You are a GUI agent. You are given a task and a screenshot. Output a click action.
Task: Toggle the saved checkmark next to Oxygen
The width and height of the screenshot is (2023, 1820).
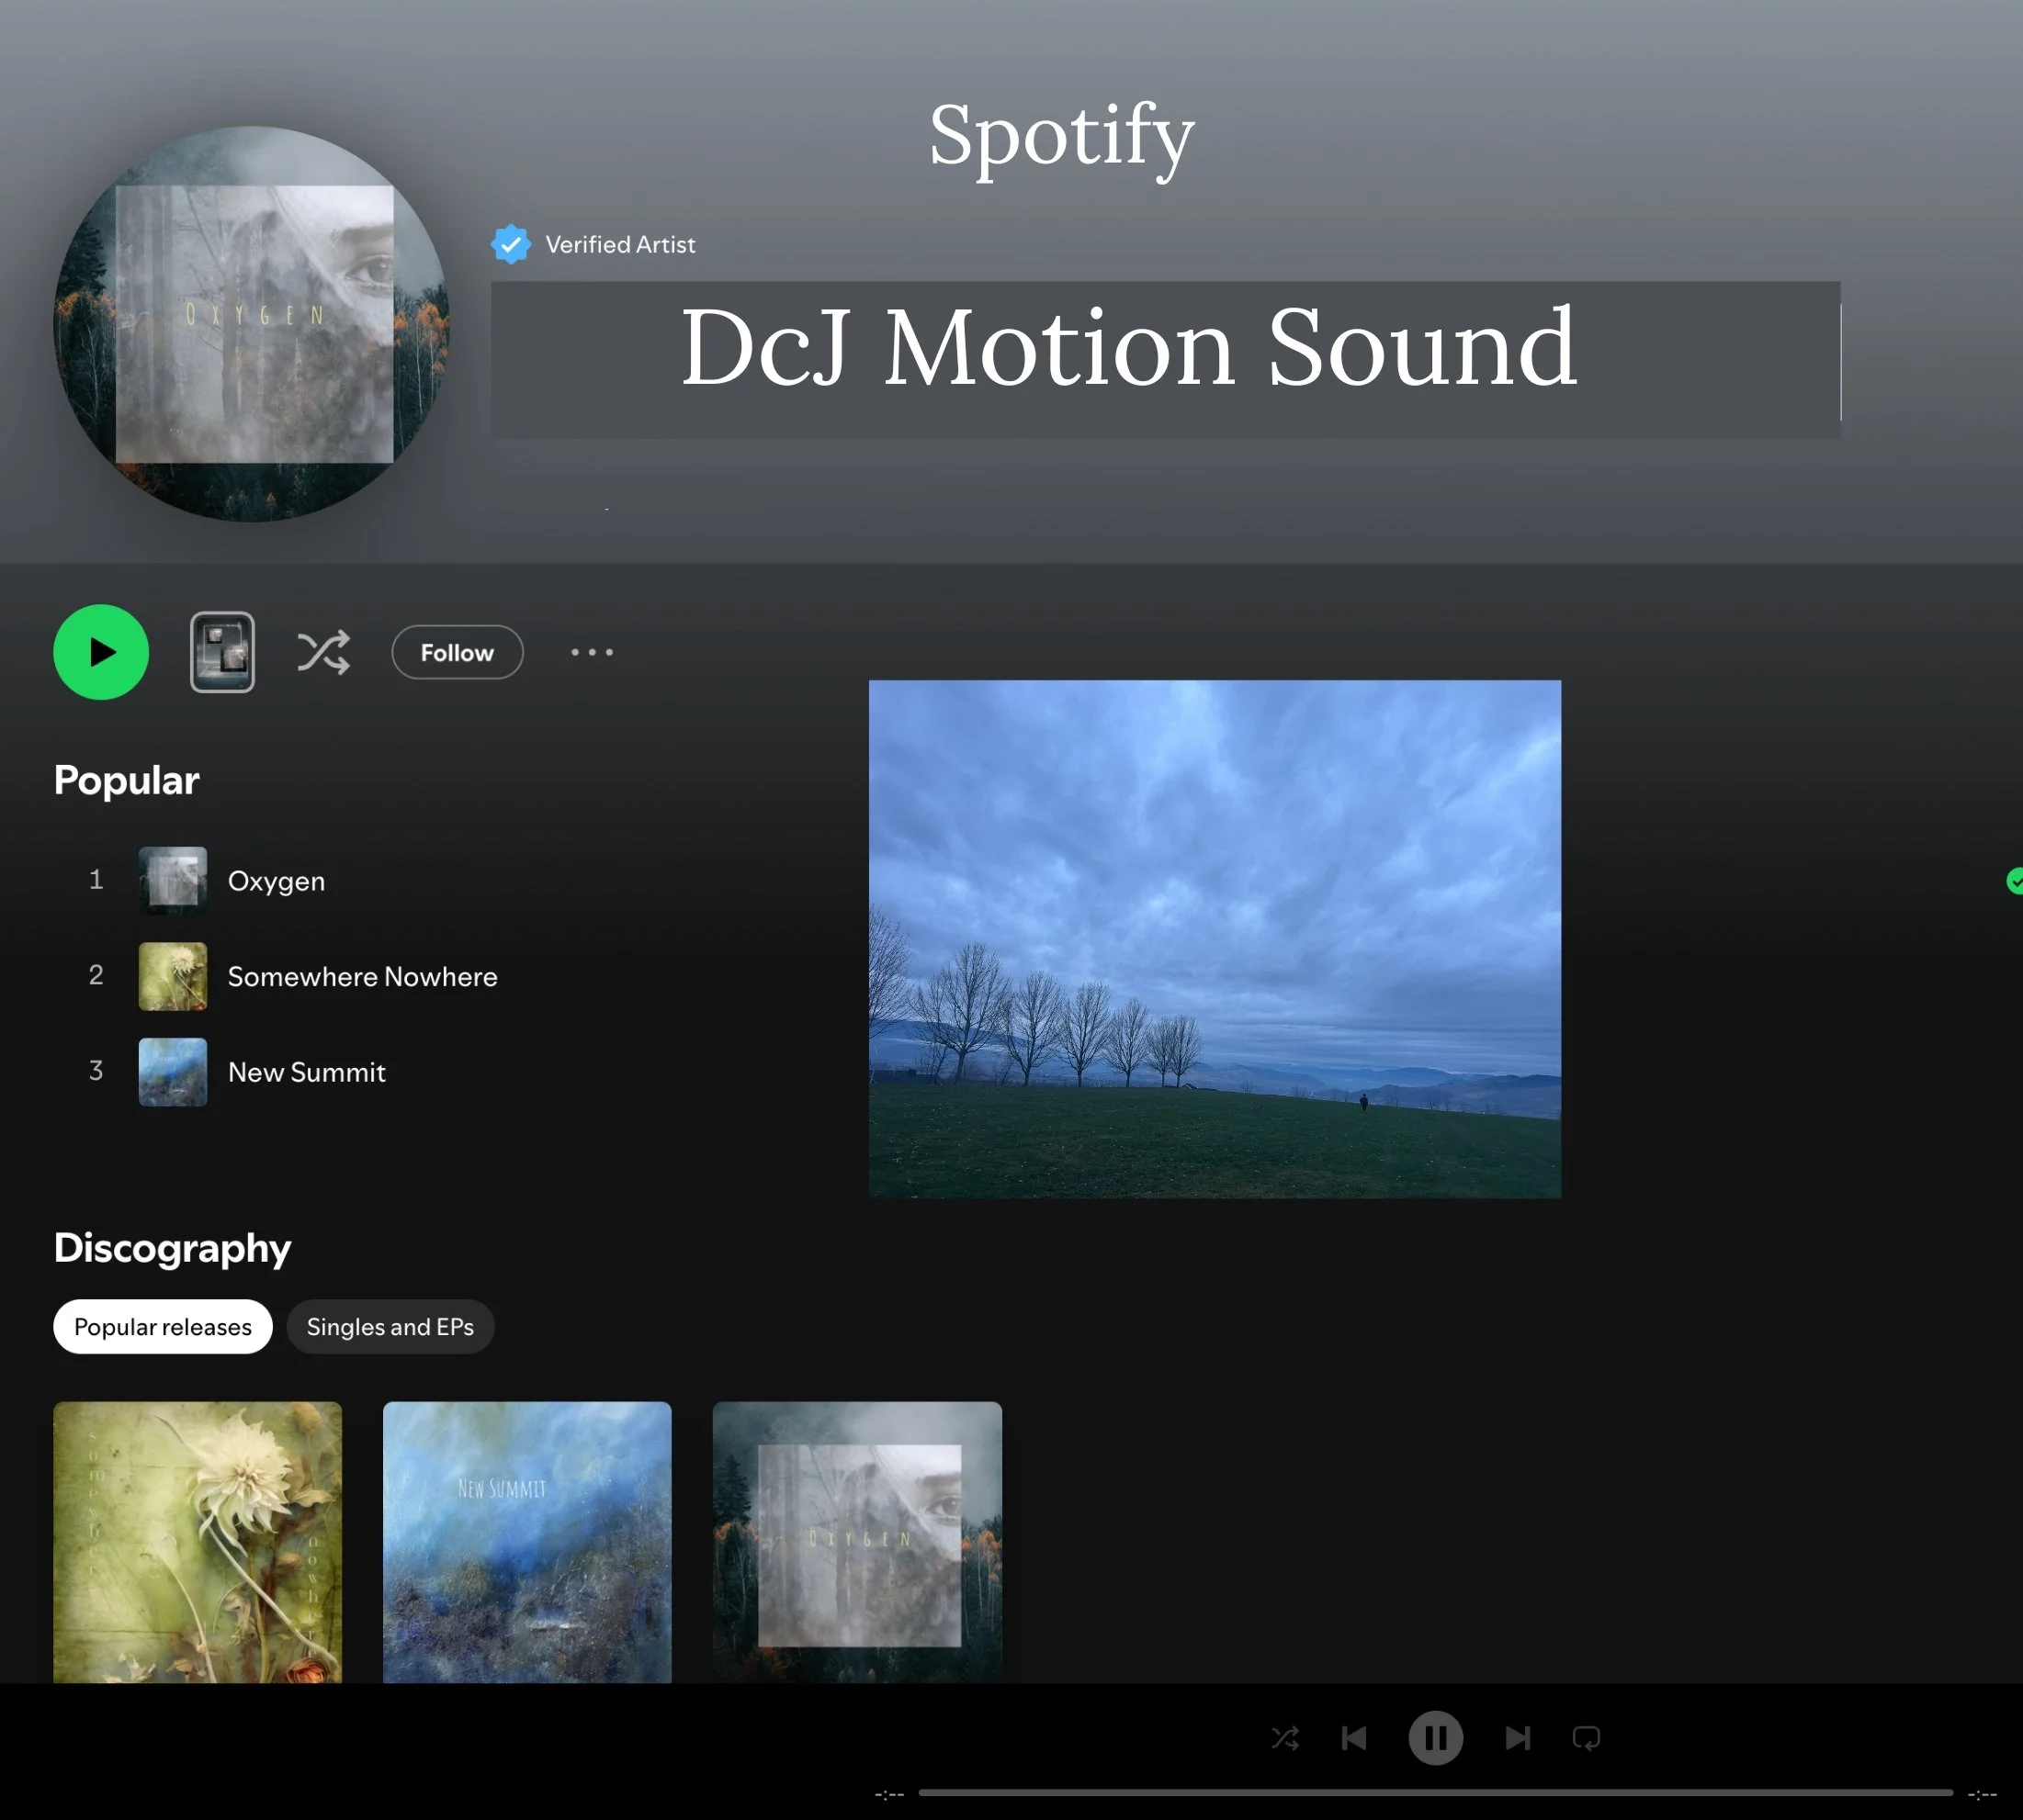2013,881
